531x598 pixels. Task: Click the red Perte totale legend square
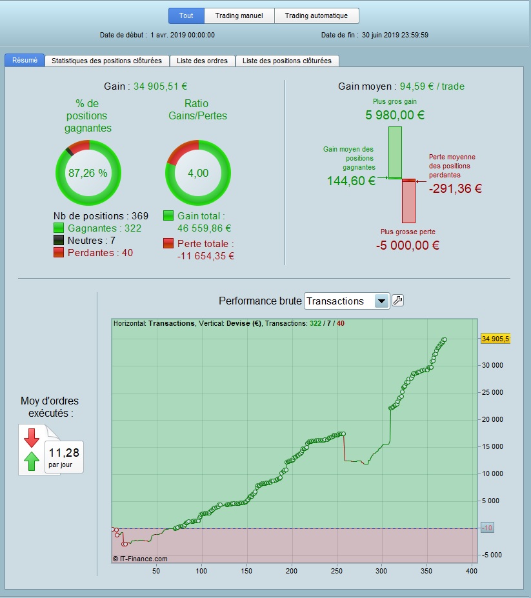168,243
